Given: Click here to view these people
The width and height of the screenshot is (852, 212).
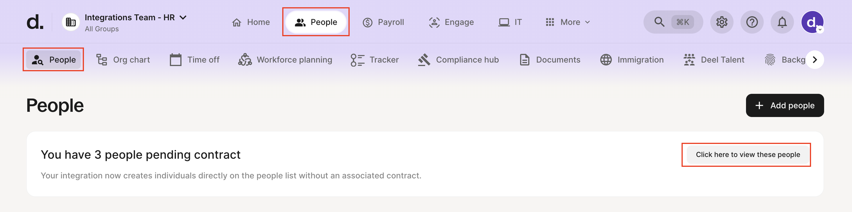Looking at the screenshot, I should tap(747, 155).
